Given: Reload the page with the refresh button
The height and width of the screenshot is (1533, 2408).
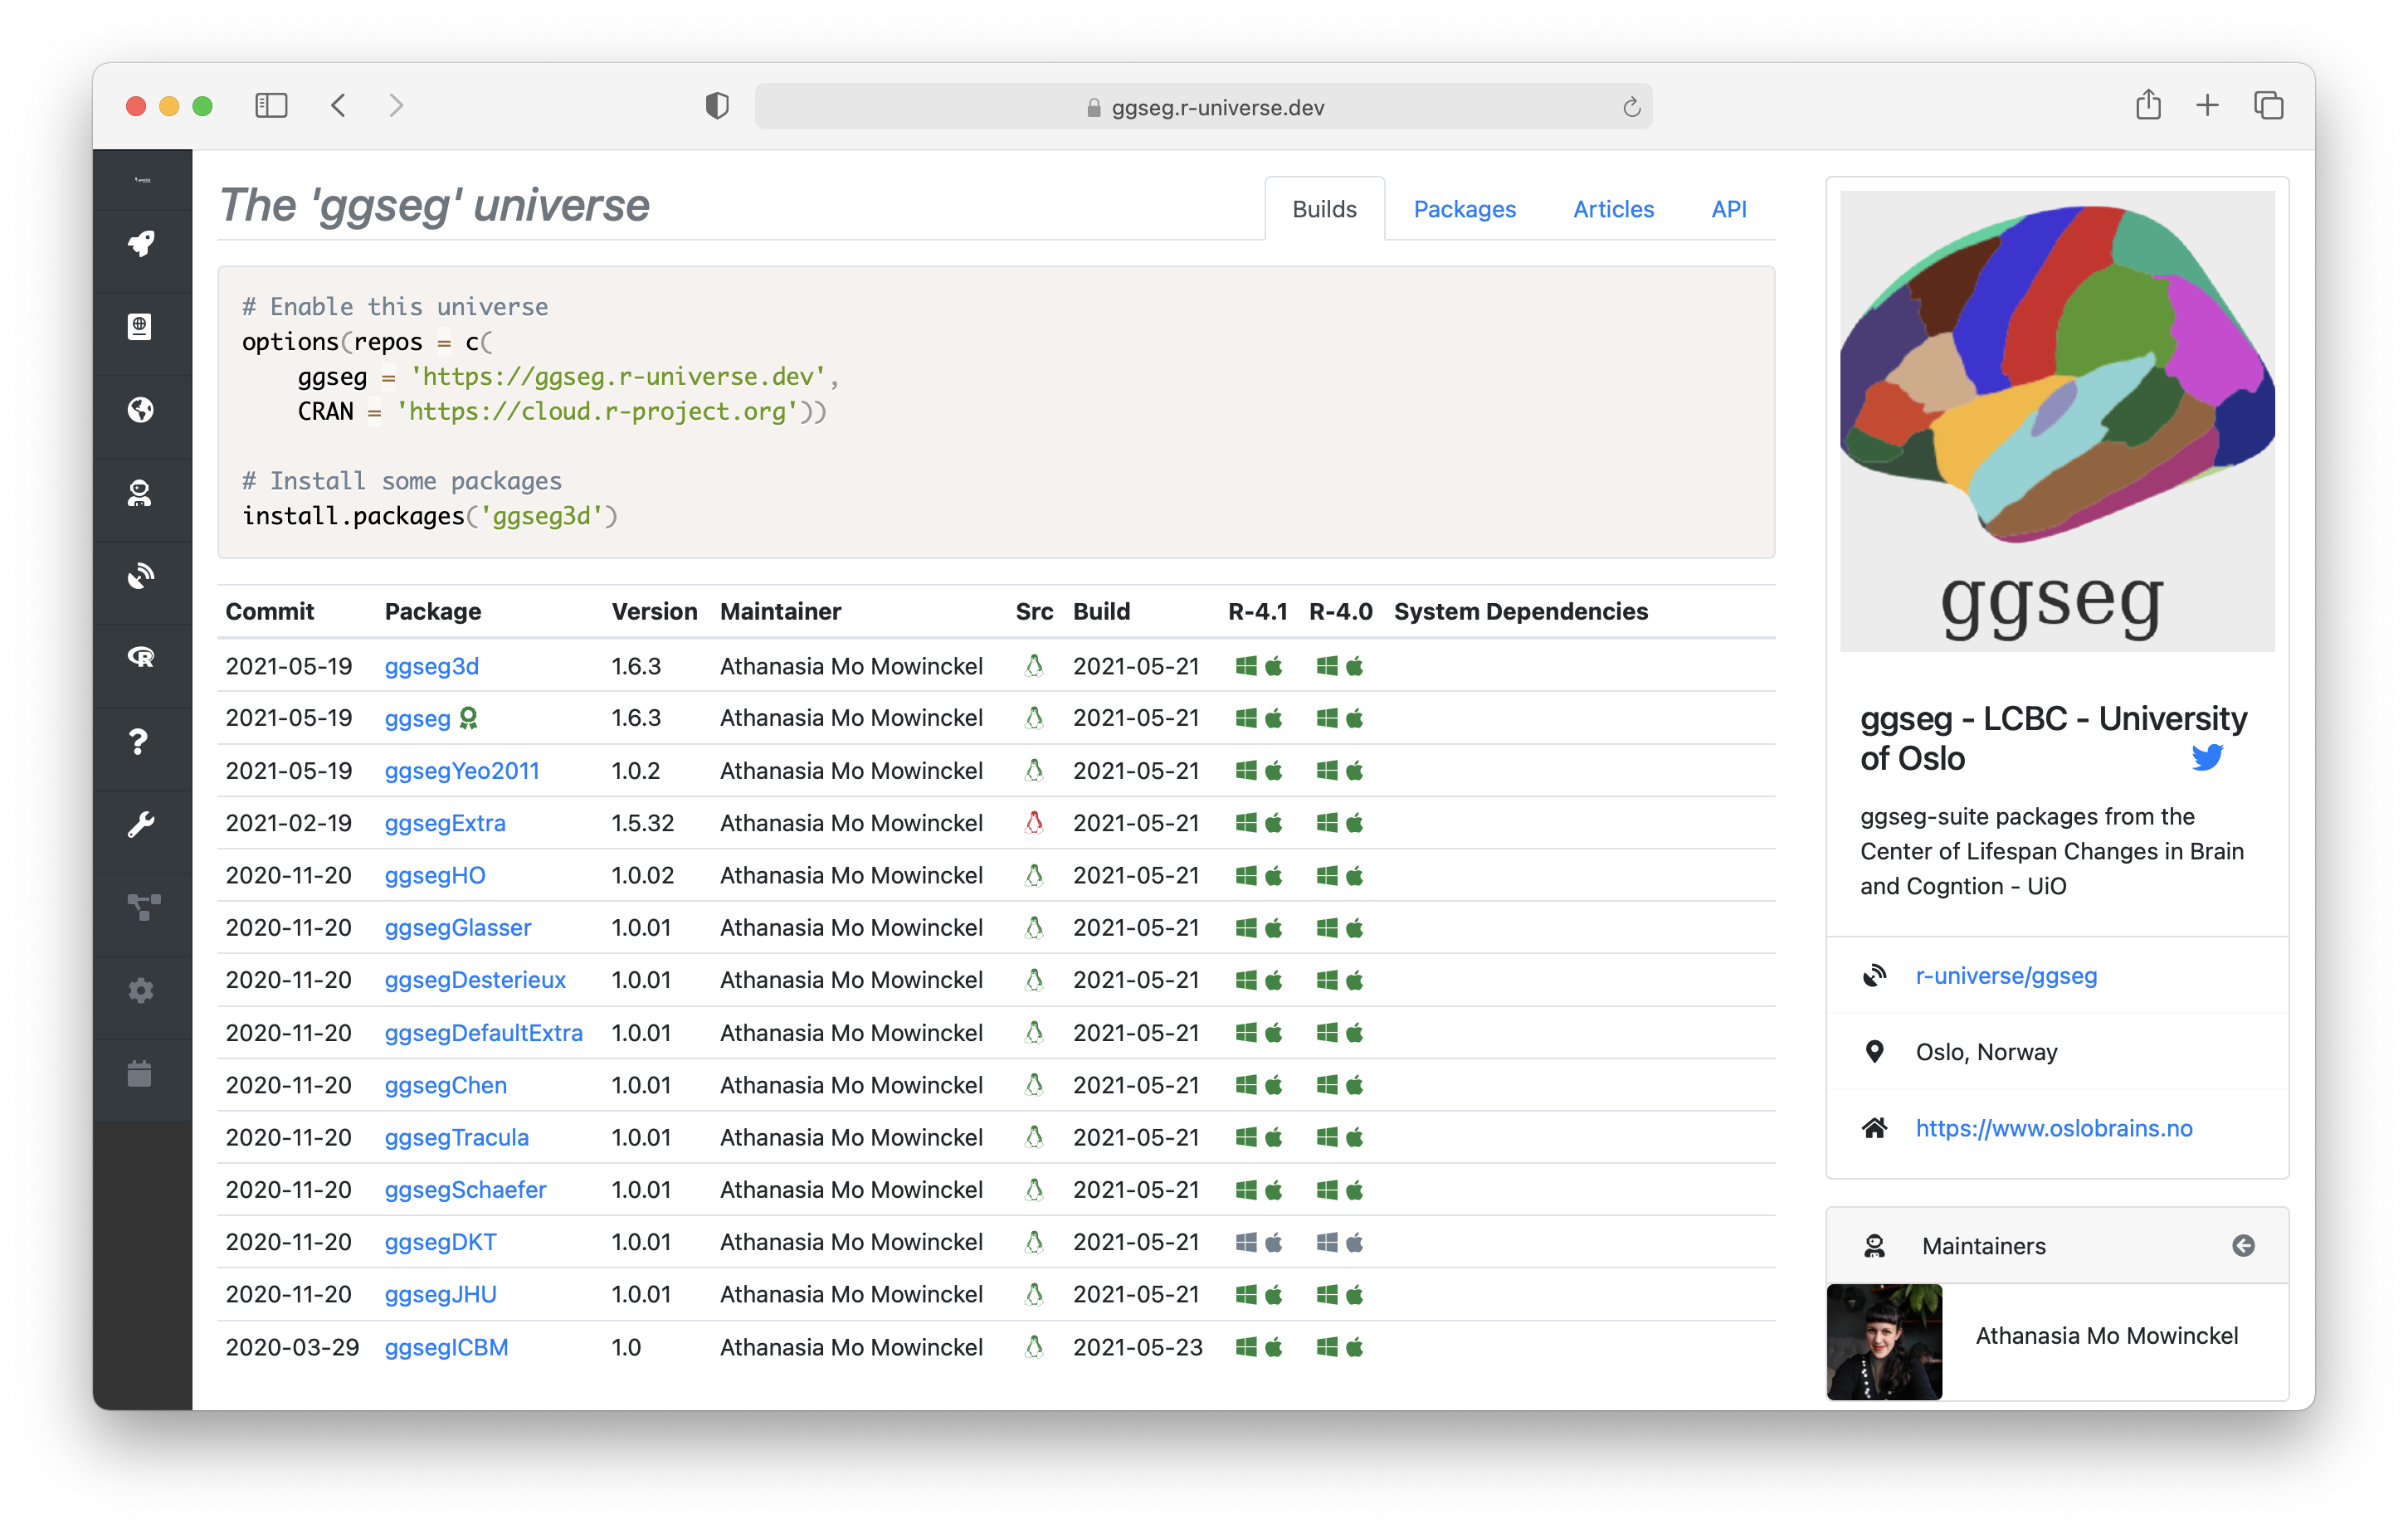Looking at the screenshot, I should pyautogui.click(x=1631, y=107).
